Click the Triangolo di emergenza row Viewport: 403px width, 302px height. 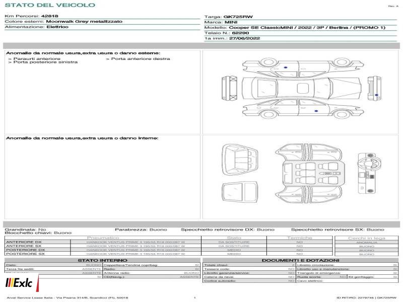(347, 273)
